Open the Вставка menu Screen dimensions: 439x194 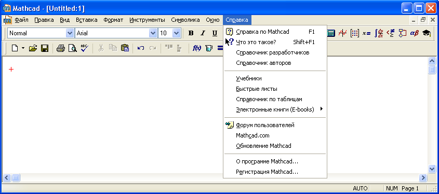coord(87,20)
